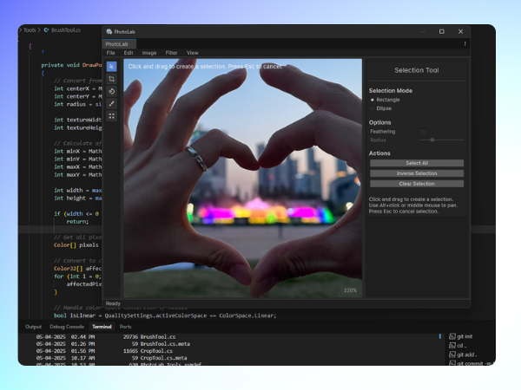Viewport: 521px width, 390px height.
Task: Click the Selection Tool panel title
Action: point(417,70)
